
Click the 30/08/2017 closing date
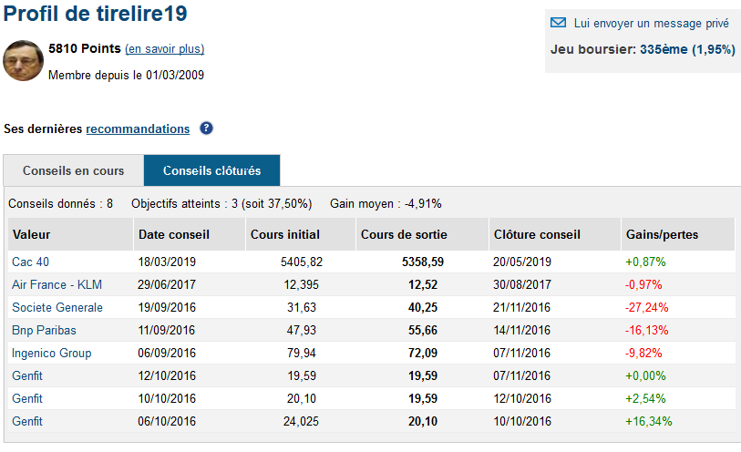point(521,285)
